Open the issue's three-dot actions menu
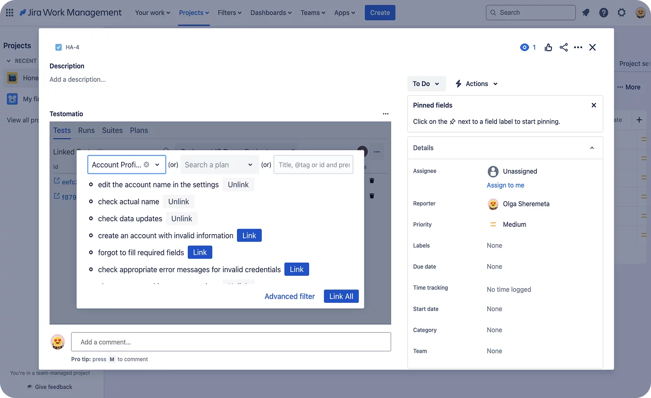The image size is (651, 398). click(578, 48)
